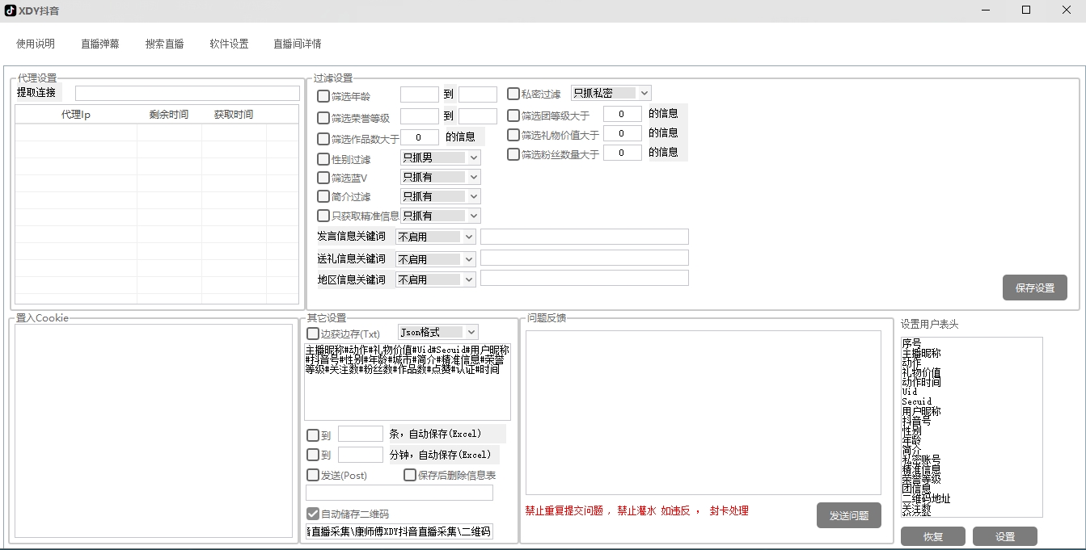Check the 简介过滤 option

(323, 196)
